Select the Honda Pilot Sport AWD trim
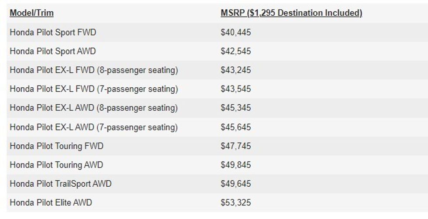Screen dimensions: 428x219 click(53, 51)
